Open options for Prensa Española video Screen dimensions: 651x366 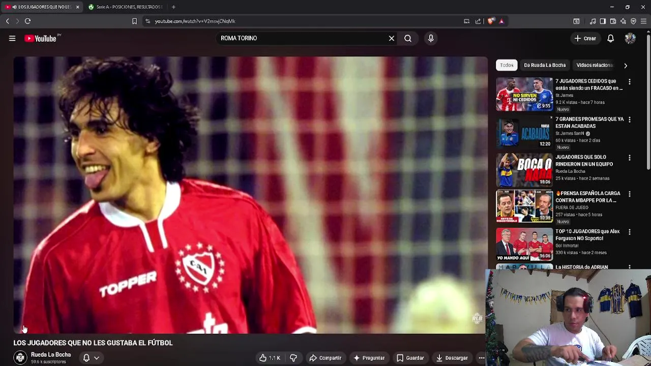tap(630, 194)
